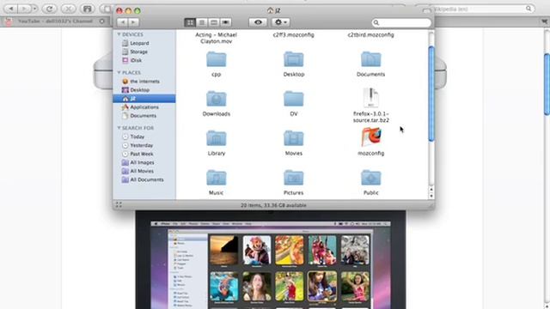
Task: Select the Public folder icon
Action: tap(370, 178)
